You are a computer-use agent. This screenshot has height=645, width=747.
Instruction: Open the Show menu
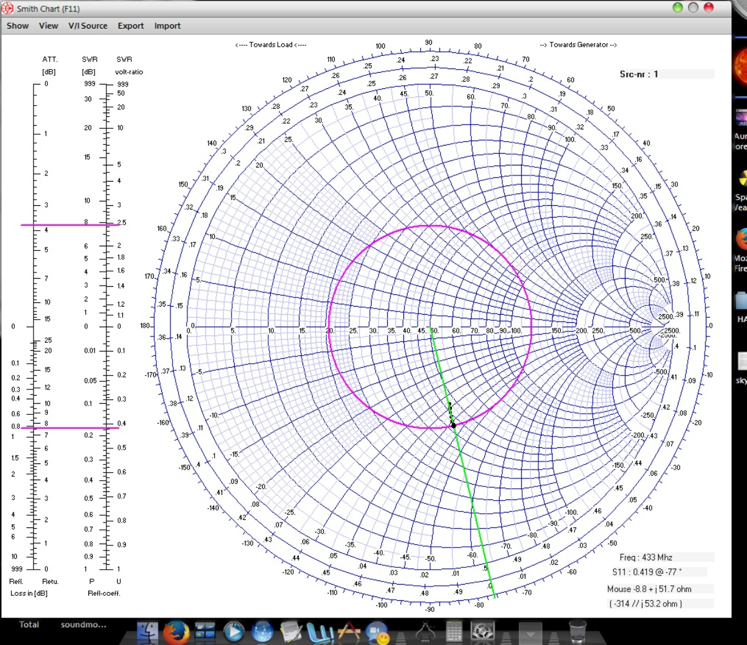(x=17, y=26)
